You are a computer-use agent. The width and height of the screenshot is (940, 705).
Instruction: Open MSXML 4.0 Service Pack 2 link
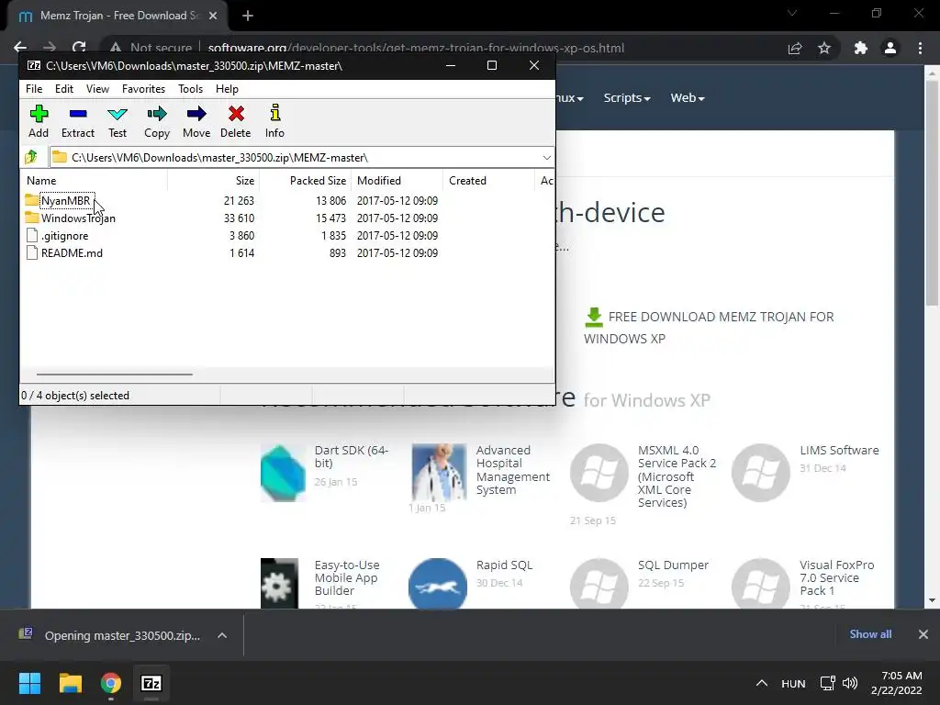tap(677, 476)
